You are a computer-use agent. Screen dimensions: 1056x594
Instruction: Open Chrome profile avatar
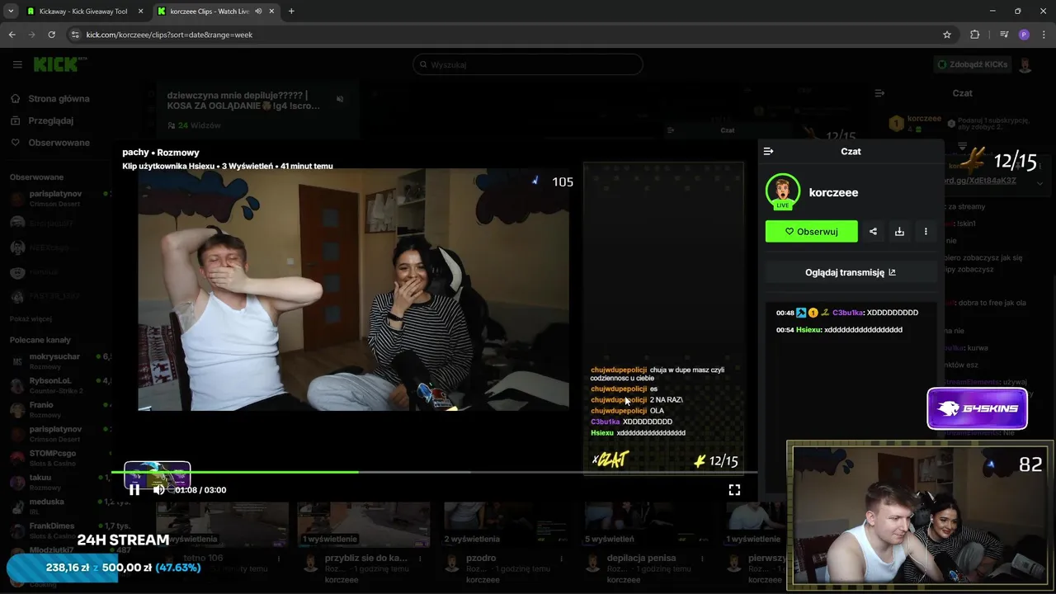pos(1024,35)
